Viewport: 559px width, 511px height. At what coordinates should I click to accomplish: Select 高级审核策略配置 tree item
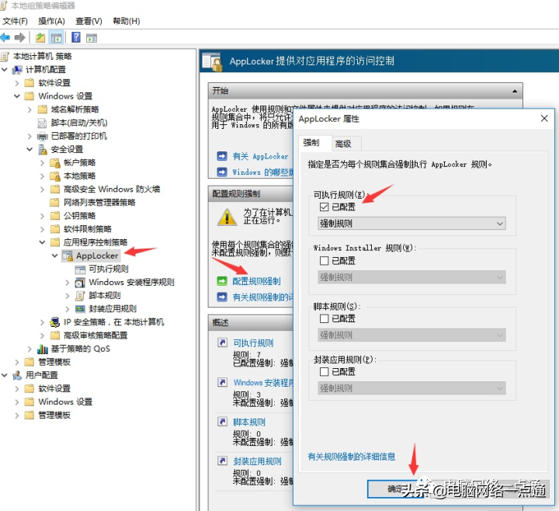click(x=95, y=335)
